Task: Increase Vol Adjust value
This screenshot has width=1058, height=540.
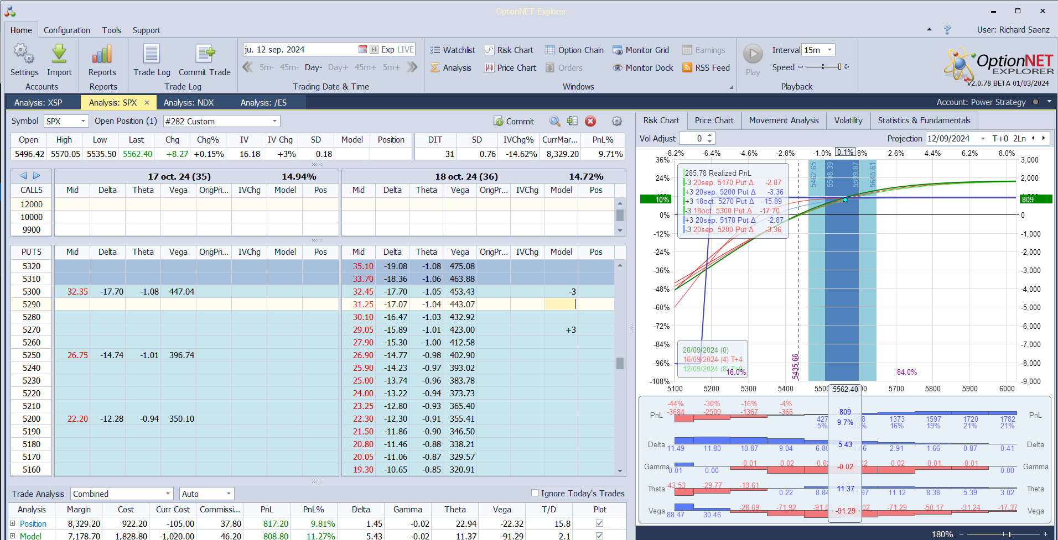Action: point(710,135)
